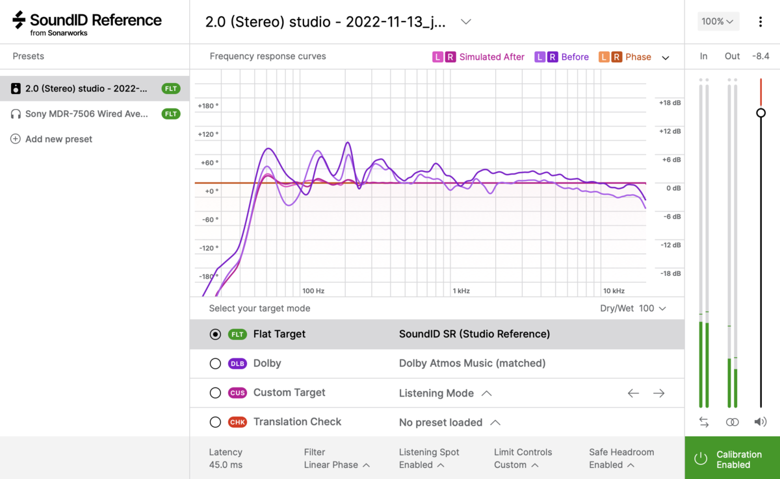The height and width of the screenshot is (479, 780).
Task: Toggle Phase right channel curve
Action: tap(616, 57)
